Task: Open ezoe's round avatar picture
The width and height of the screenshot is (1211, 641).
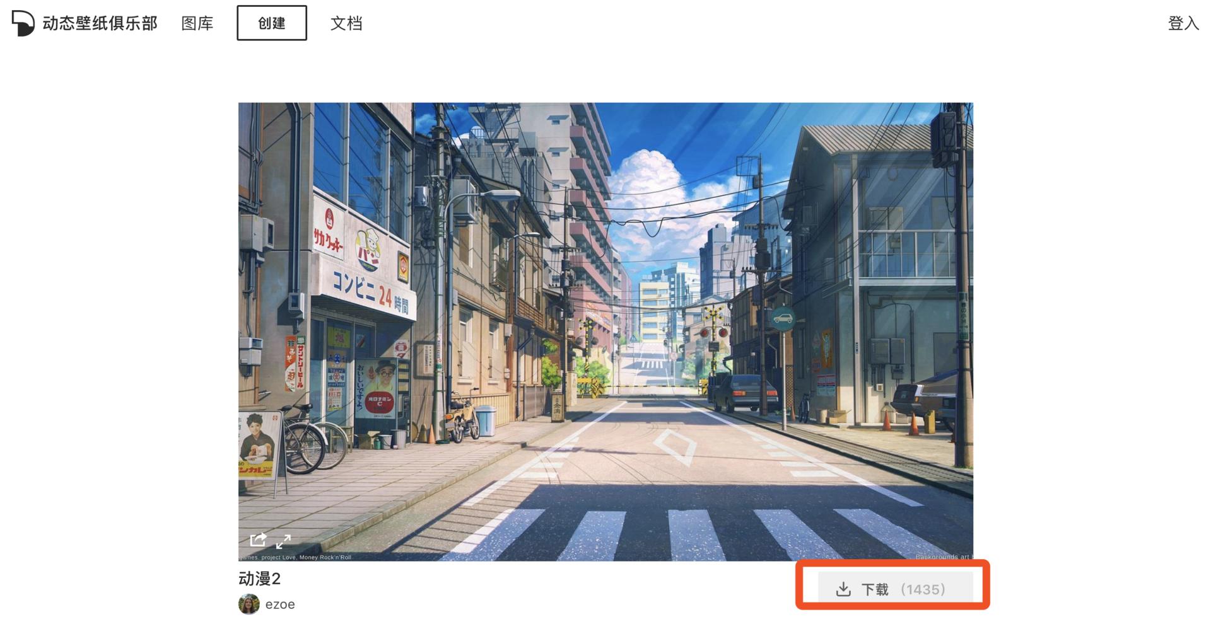Action: tap(249, 604)
